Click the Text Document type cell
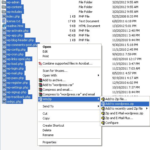Image resolution: width=150 pixels, height=150 pixels. [89, 21]
